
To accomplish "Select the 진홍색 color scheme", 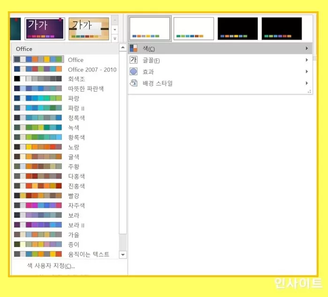I will [x=66, y=186].
